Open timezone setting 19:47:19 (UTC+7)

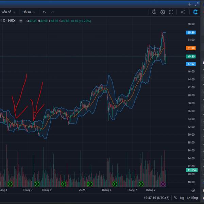click(156, 198)
